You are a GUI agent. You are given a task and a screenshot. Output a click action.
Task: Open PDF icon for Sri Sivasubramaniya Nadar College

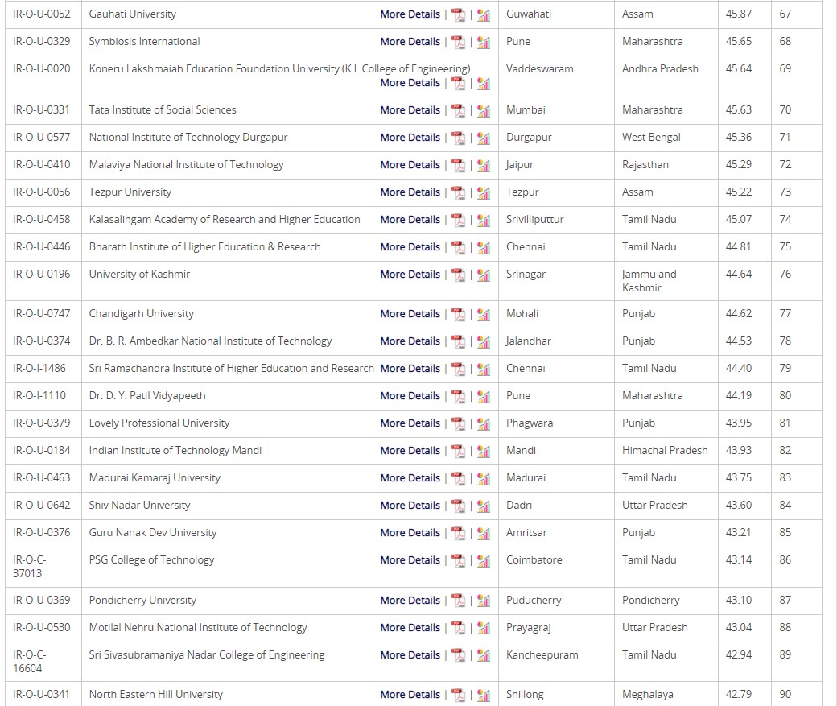click(458, 656)
